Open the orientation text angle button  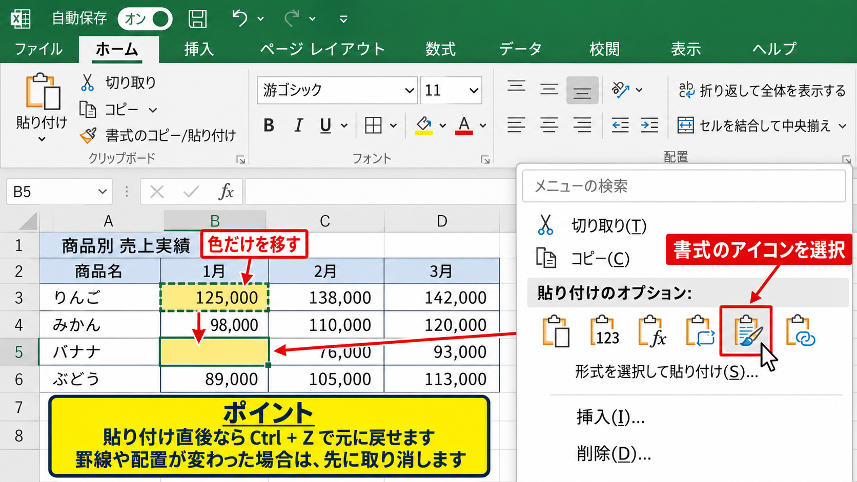pyautogui.click(x=620, y=90)
